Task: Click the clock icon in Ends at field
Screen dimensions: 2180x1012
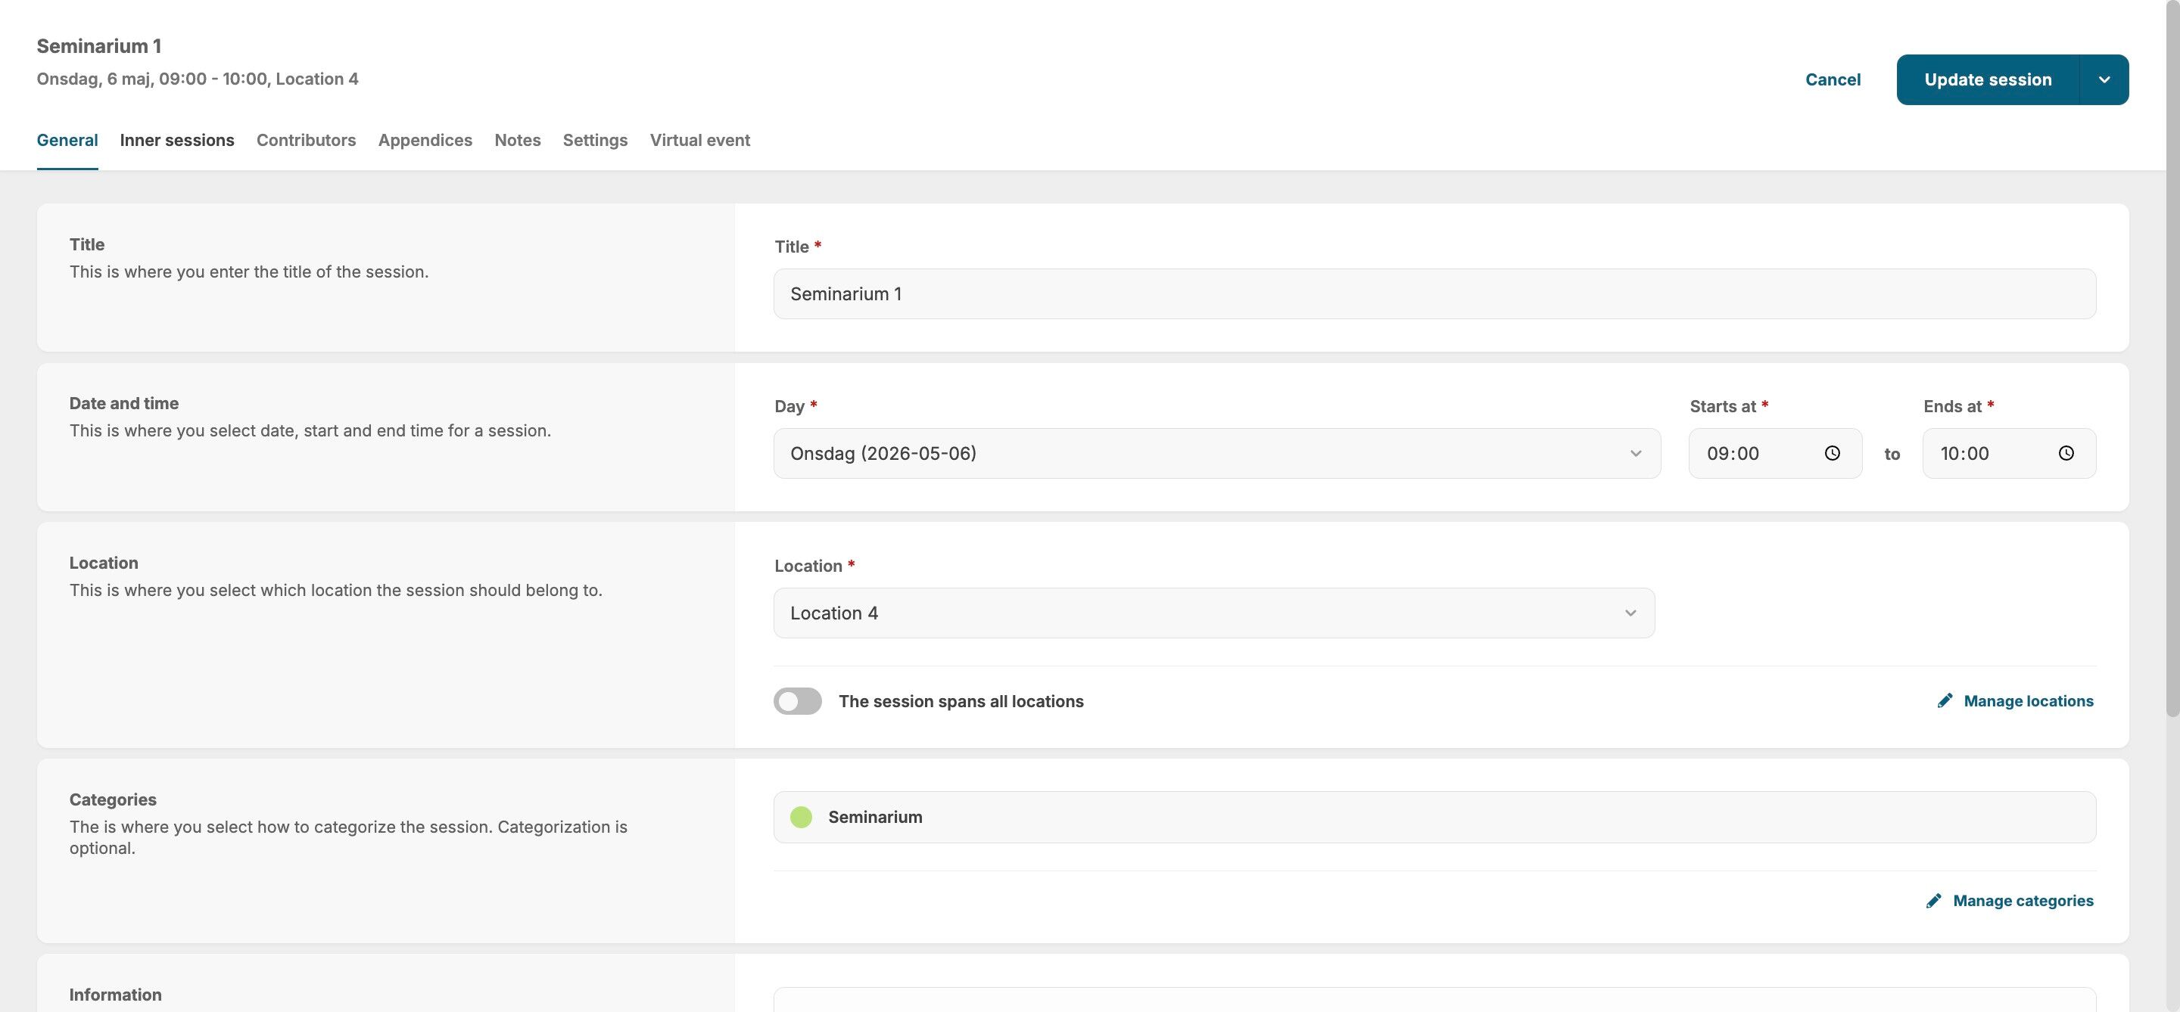Action: (2066, 453)
